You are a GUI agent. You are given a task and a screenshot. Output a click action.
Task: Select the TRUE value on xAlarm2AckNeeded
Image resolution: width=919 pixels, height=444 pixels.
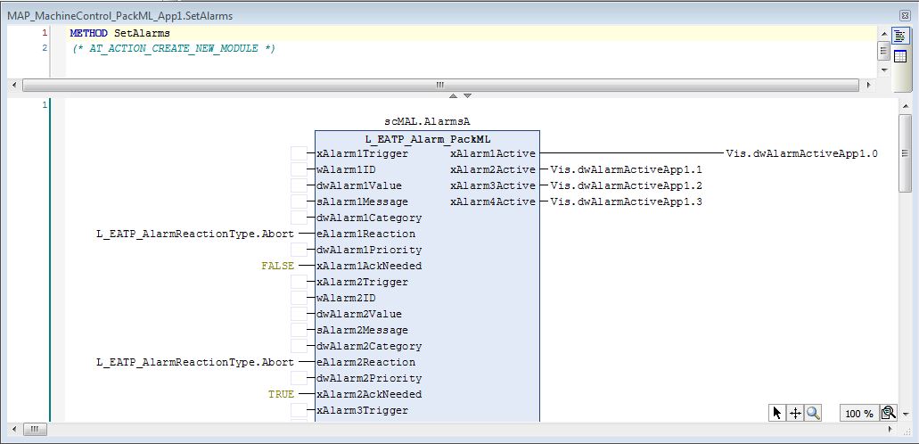coord(281,394)
